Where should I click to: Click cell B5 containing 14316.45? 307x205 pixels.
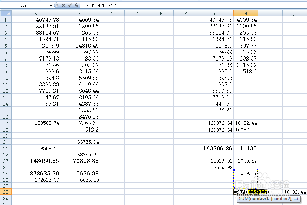[80, 46]
